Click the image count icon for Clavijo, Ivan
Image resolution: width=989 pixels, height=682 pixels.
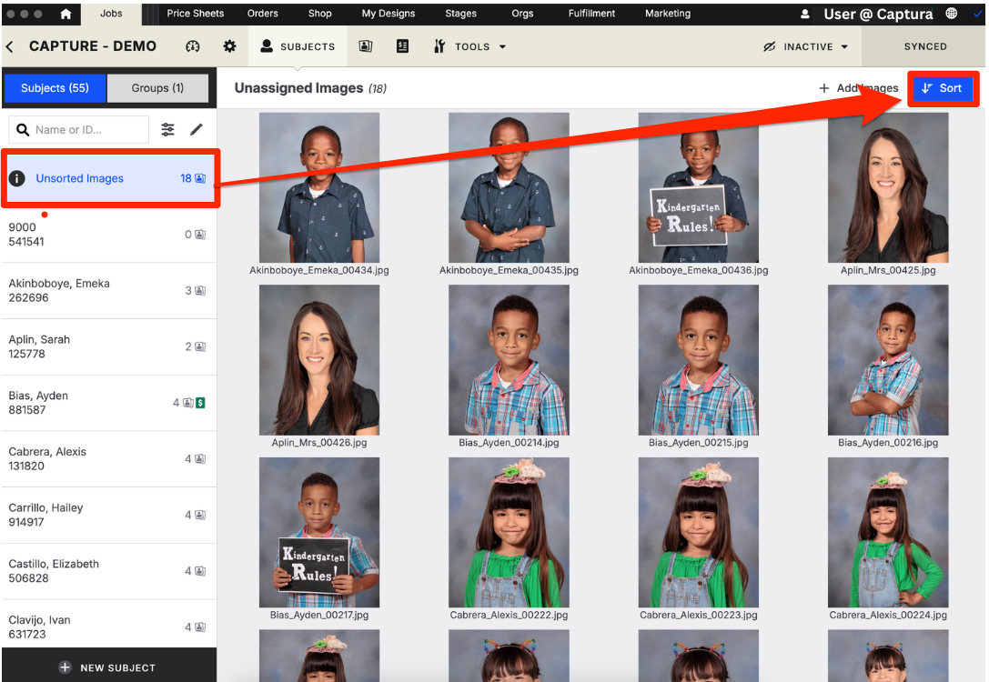pos(200,627)
